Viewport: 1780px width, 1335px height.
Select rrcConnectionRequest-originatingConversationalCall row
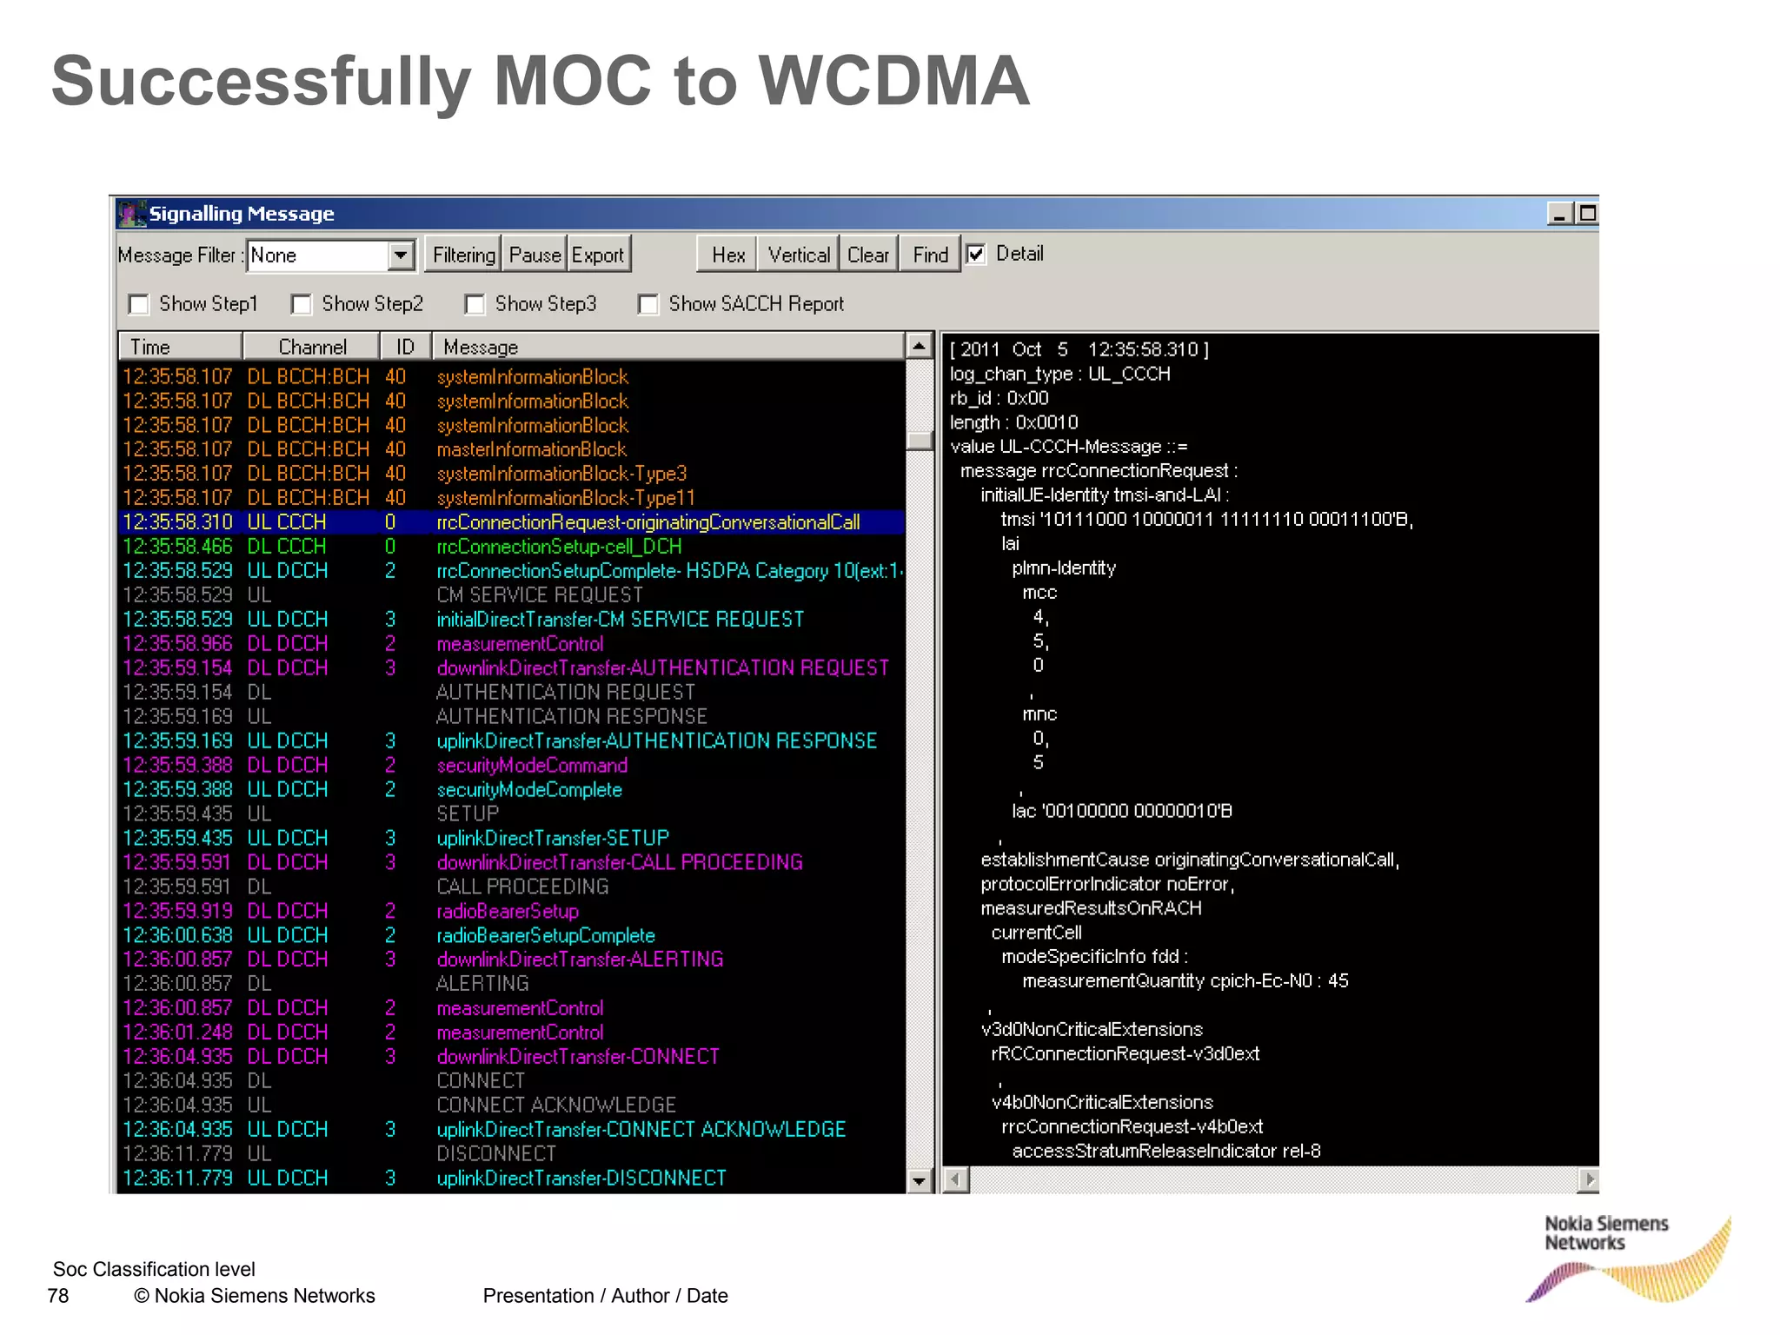tap(511, 522)
